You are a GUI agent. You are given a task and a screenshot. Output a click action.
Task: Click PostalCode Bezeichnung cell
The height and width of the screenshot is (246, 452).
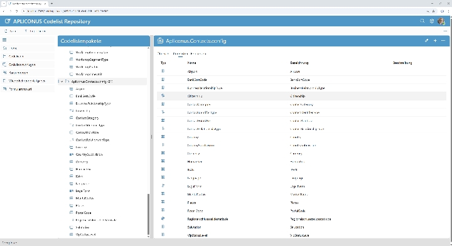(298, 211)
